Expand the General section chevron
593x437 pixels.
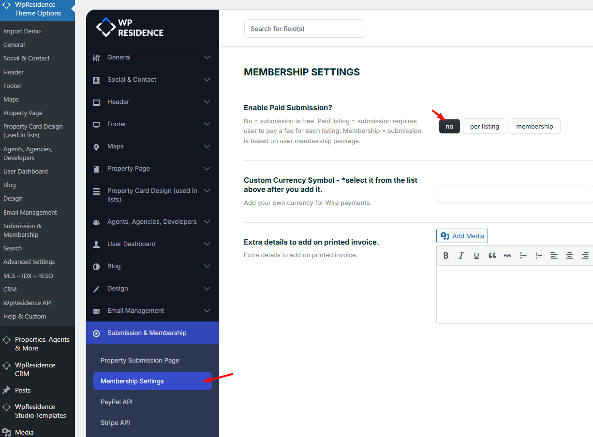[207, 58]
